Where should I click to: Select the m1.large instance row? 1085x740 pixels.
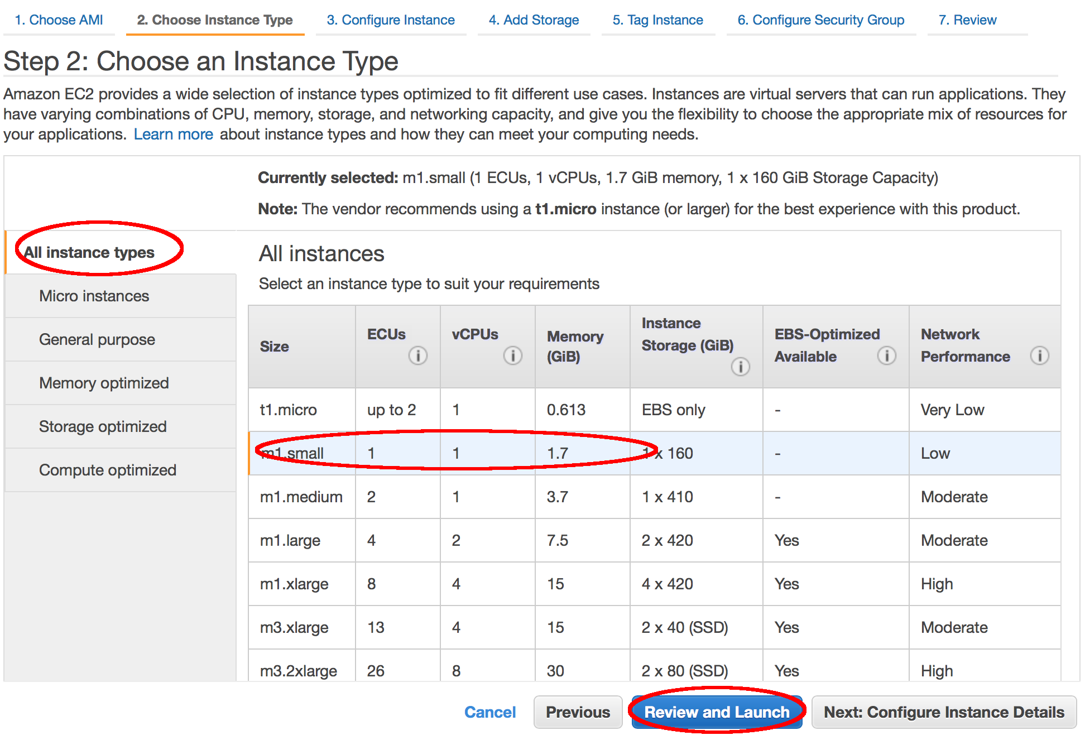pos(655,540)
